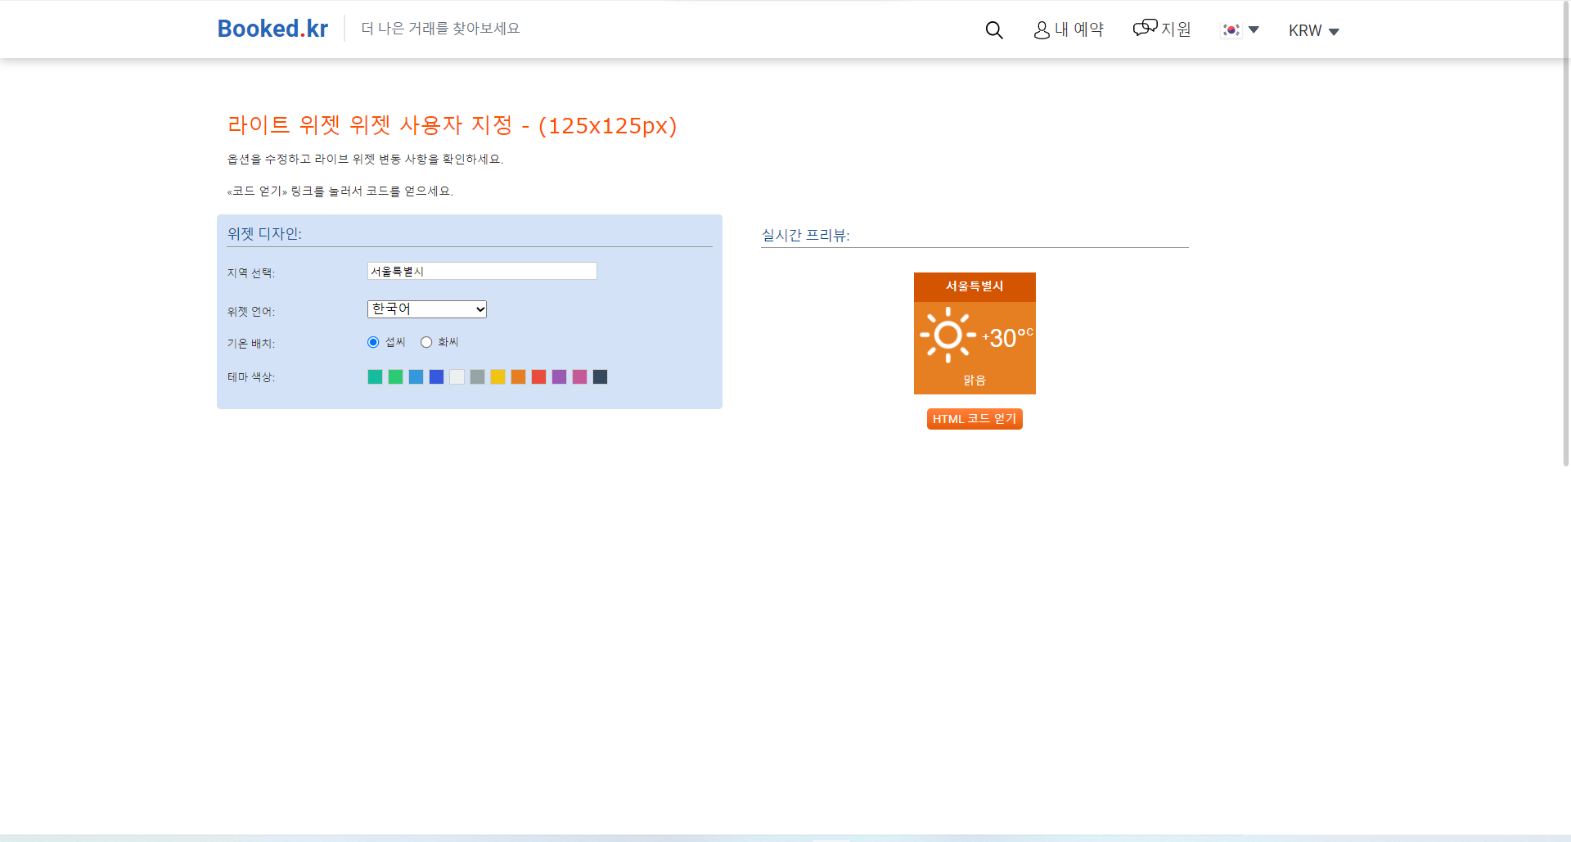The width and height of the screenshot is (1571, 842).
Task: Click the magnifying glass search icon
Action: [x=994, y=30]
